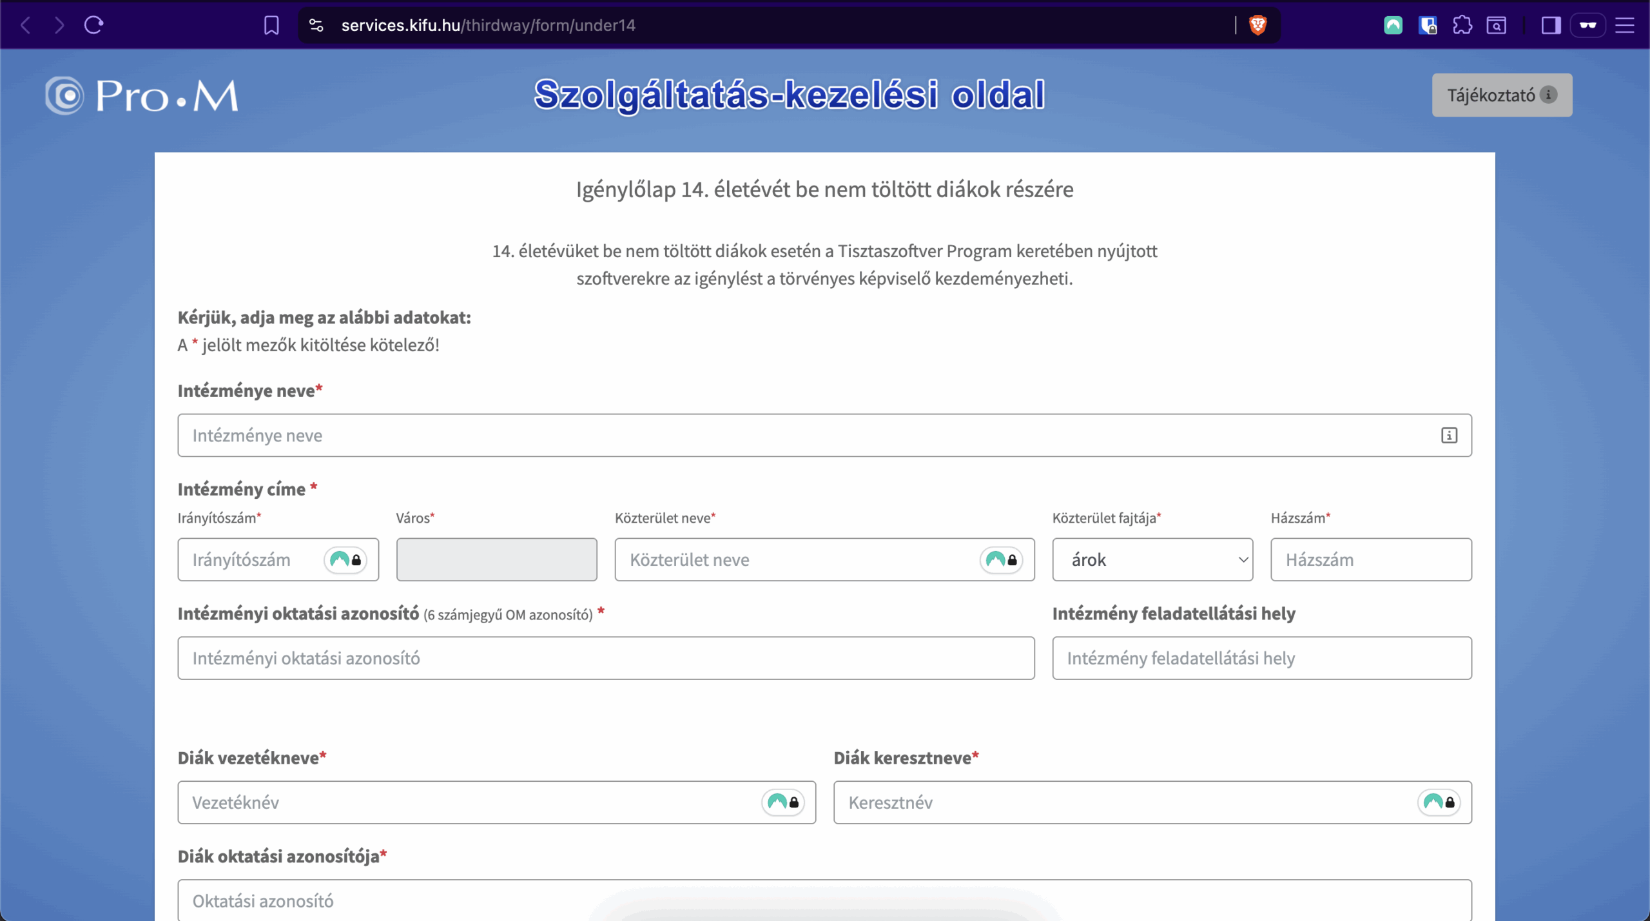Focus the Intézményi oktatási azonosító field

606,658
